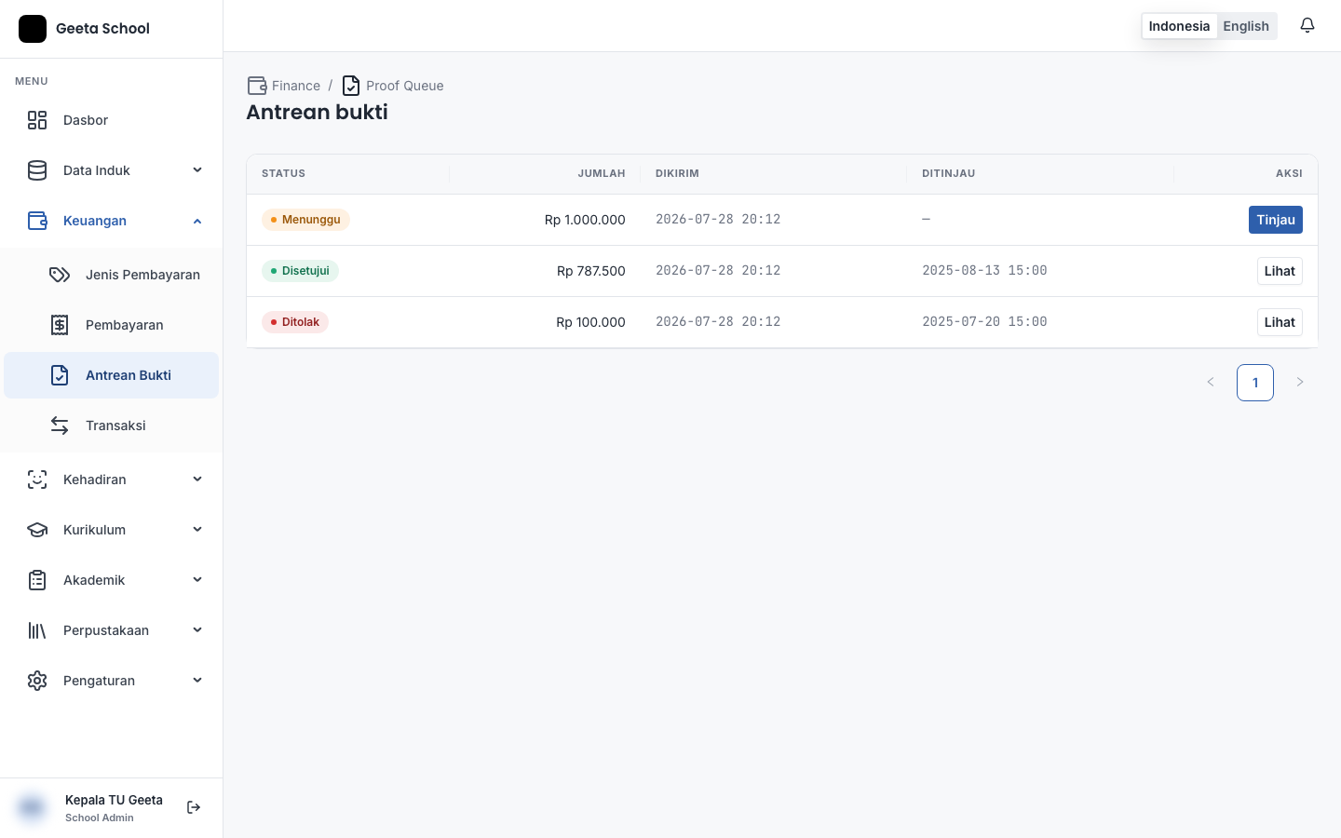Click the Jenis Pembayaran tags icon

click(60, 275)
